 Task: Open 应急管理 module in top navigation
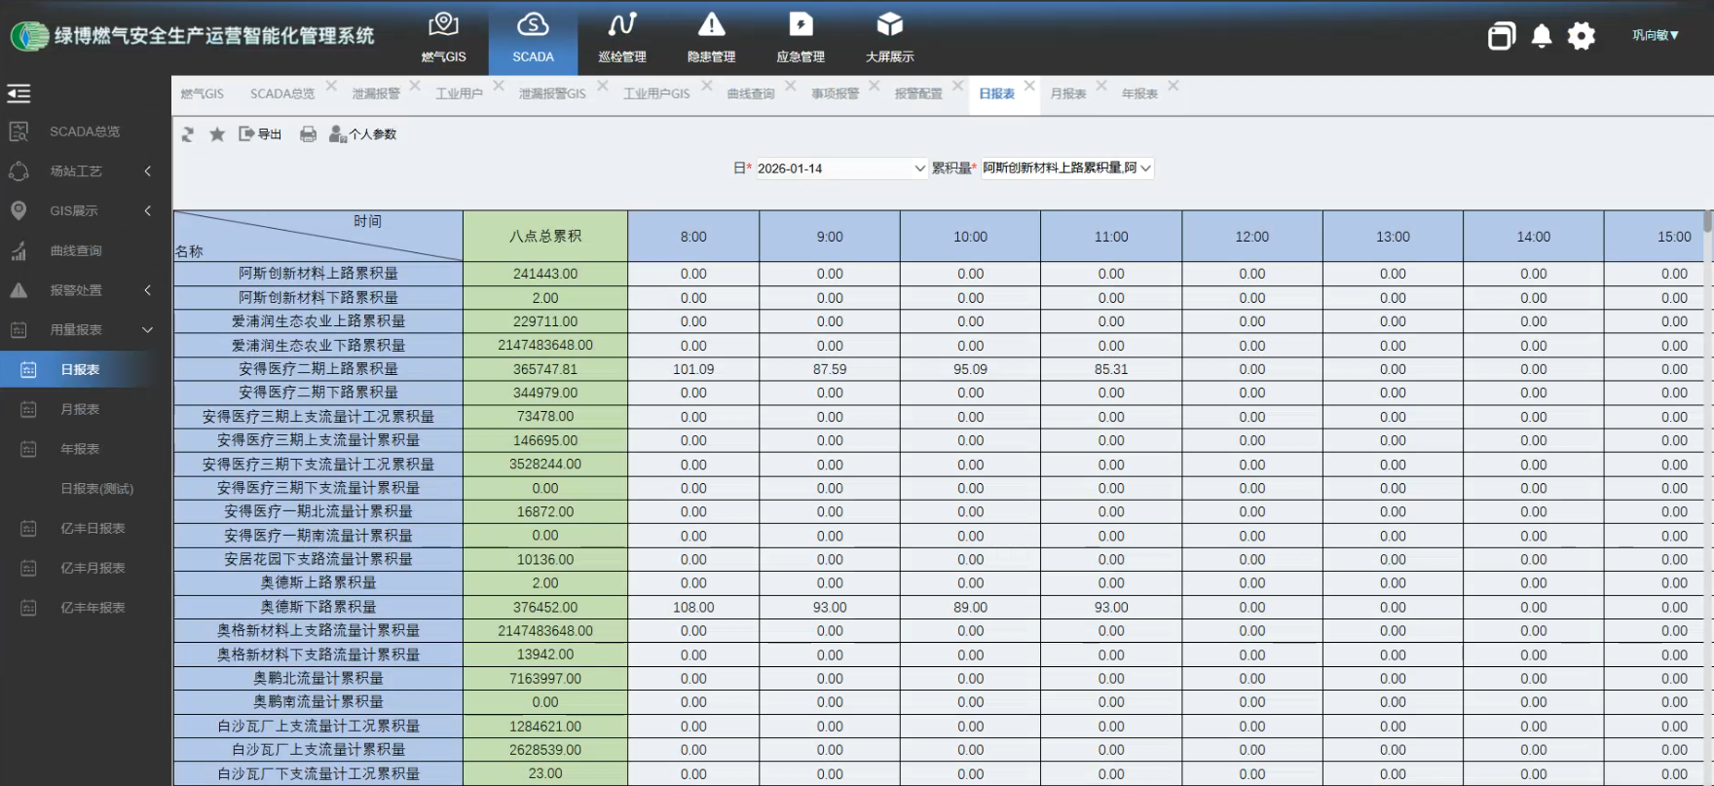(x=801, y=38)
